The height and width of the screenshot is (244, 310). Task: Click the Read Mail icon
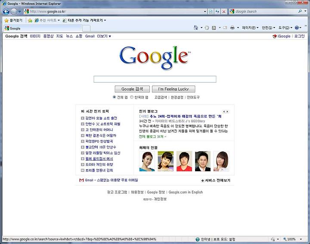click(225, 28)
